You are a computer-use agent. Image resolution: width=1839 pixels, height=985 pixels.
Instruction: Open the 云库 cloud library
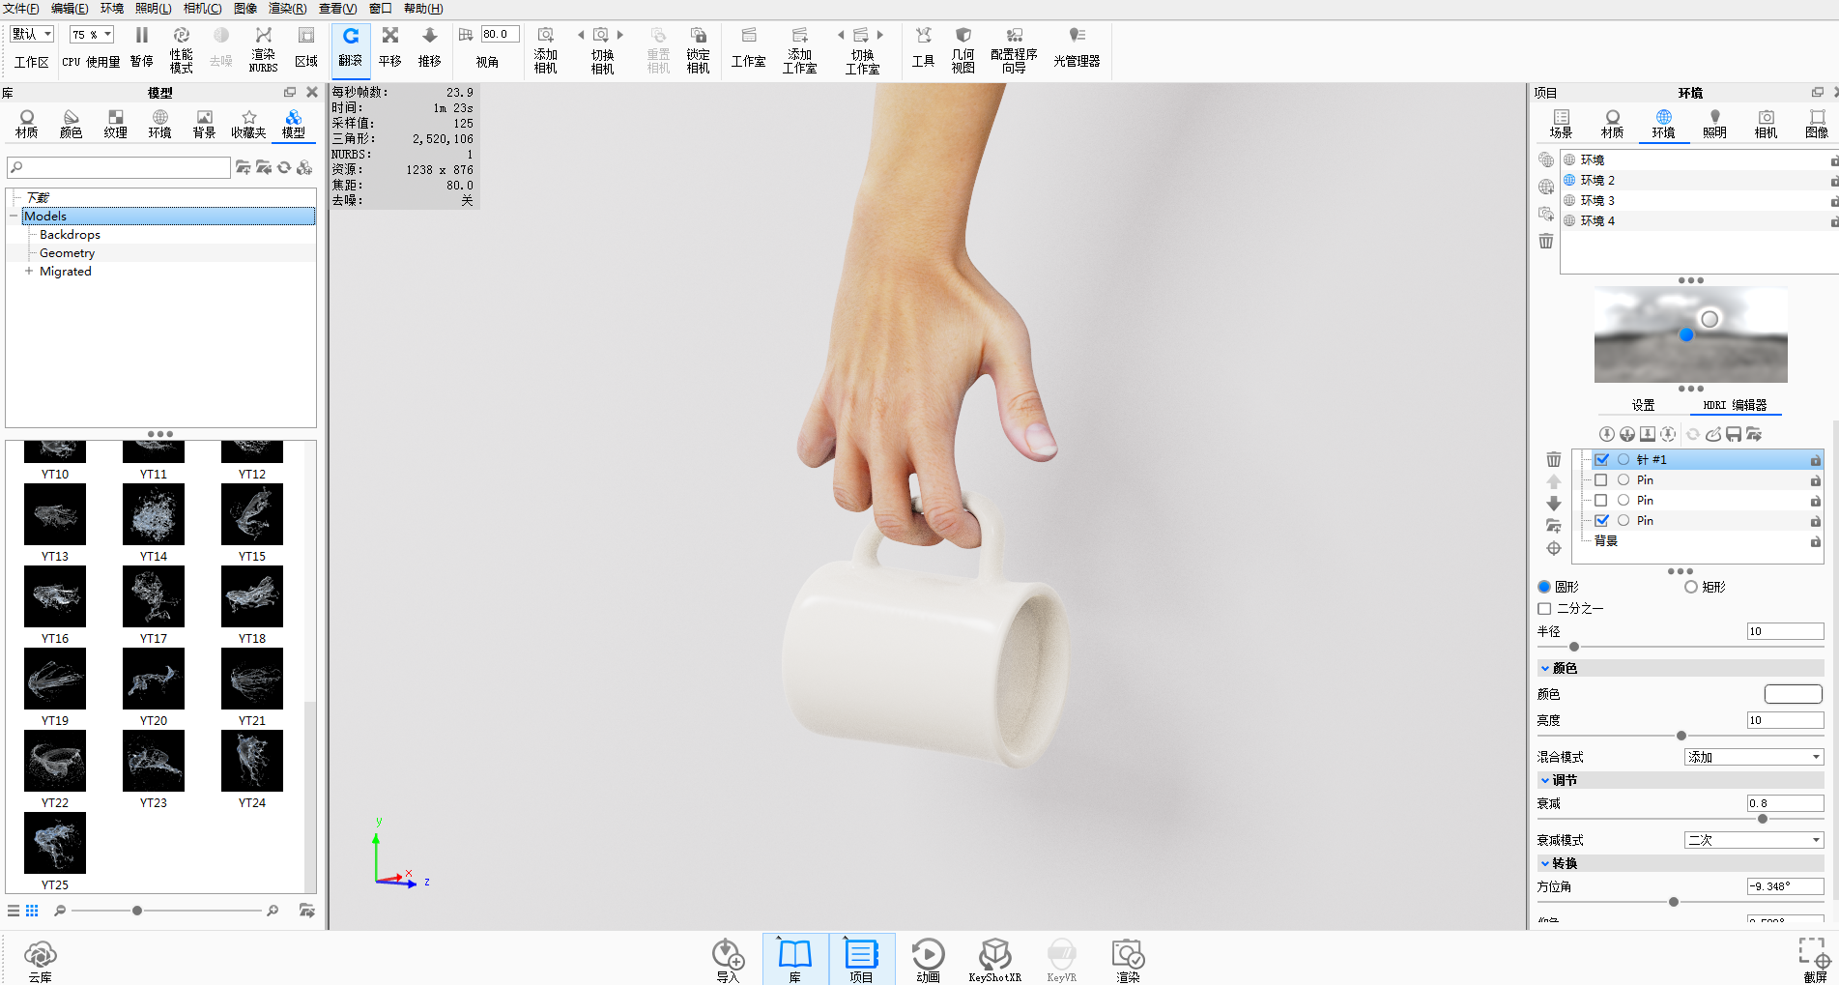pyautogui.click(x=40, y=960)
